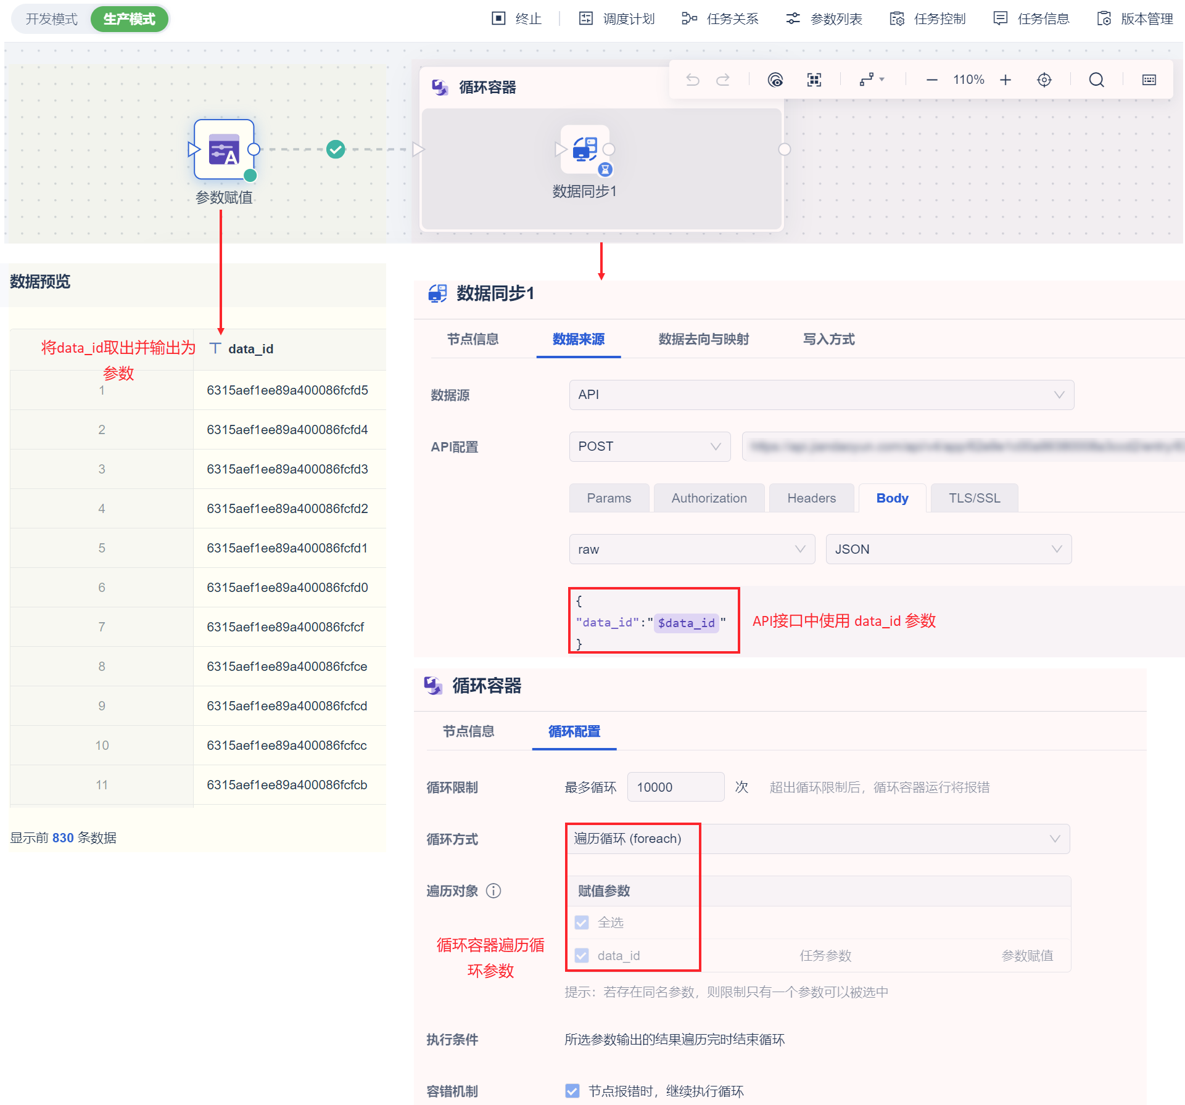
Task: Click the redo arrow in canvas toolbar
Action: click(723, 80)
